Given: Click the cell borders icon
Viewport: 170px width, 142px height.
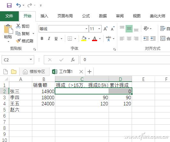Looking at the screenshot, I should pyautogui.click(x=70, y=39).
